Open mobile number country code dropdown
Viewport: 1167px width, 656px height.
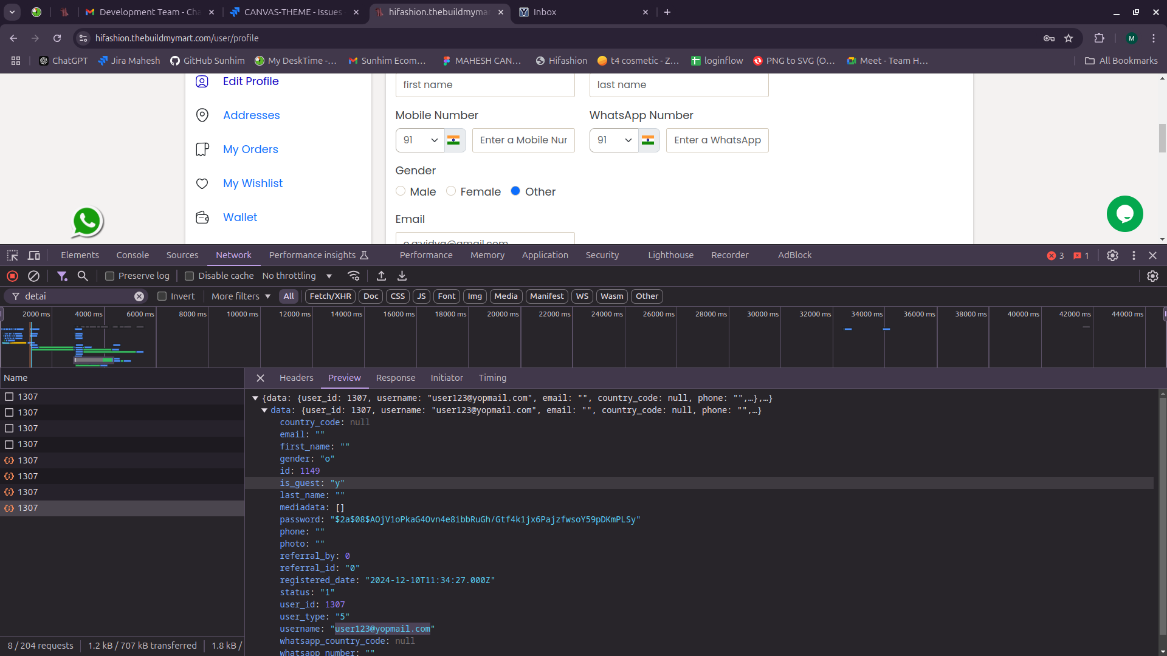tap(420, 140)
